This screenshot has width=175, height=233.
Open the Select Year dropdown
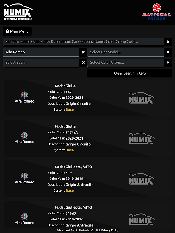[x=41, y=63]
